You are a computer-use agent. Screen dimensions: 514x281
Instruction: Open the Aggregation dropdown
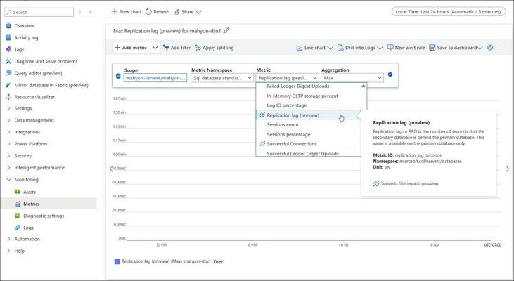[x=352, y=78]
